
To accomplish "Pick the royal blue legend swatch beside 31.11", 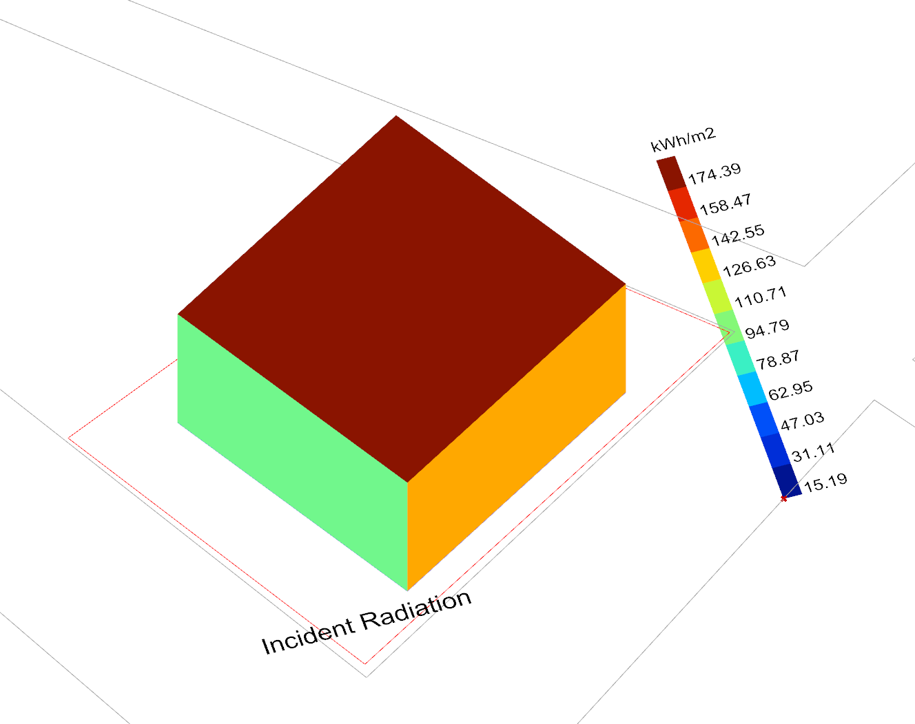I will pos(777,451).
